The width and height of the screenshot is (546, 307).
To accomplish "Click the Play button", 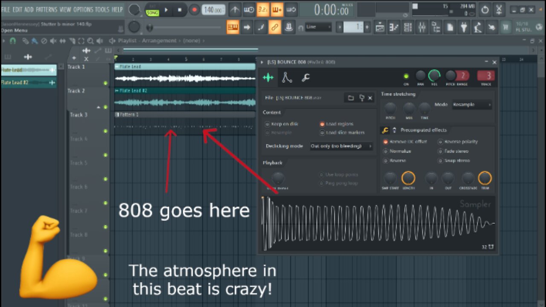I will pos(166,9).
